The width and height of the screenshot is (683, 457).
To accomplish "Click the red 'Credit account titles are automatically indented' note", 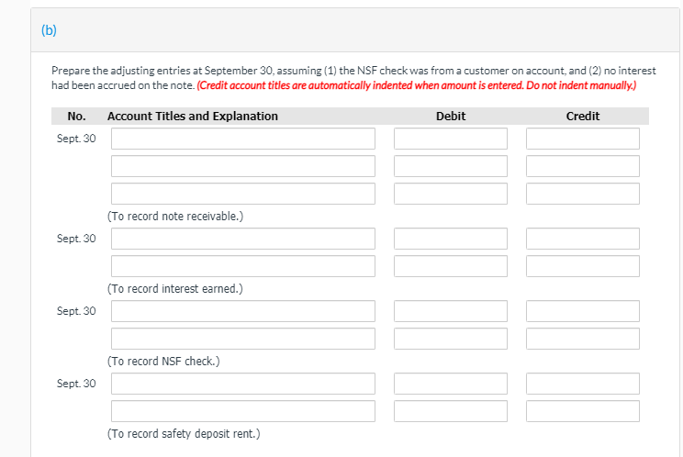I will click(x=417, y=85).
